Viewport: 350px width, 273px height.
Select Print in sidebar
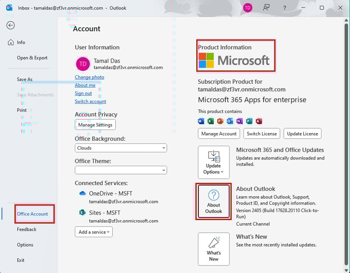[x=21, y=110]
